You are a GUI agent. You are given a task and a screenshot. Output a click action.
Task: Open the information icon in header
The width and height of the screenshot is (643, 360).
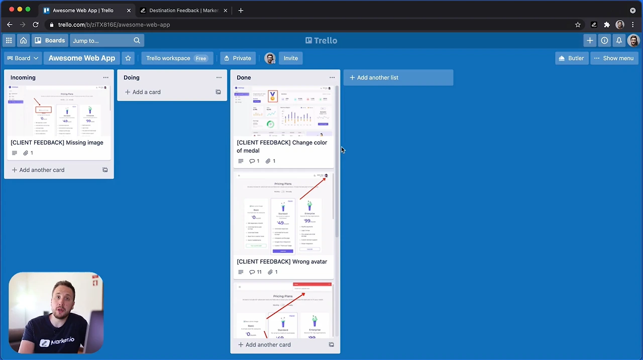604,41
